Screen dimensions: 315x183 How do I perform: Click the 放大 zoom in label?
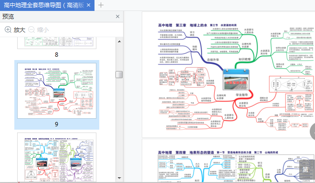point(19,30)
